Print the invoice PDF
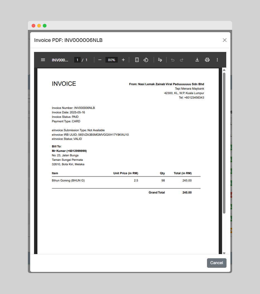 coord(207,60)
